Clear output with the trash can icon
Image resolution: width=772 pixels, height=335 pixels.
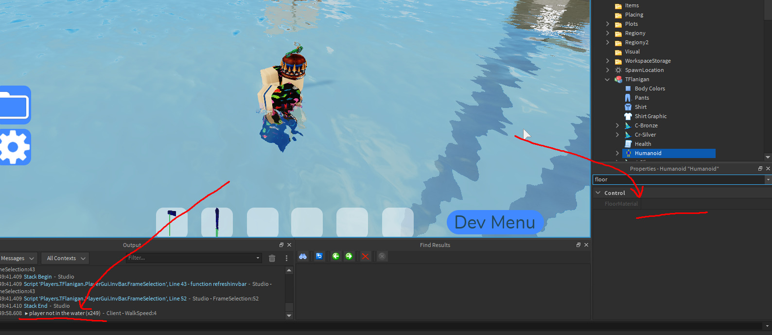pos(272,258)
